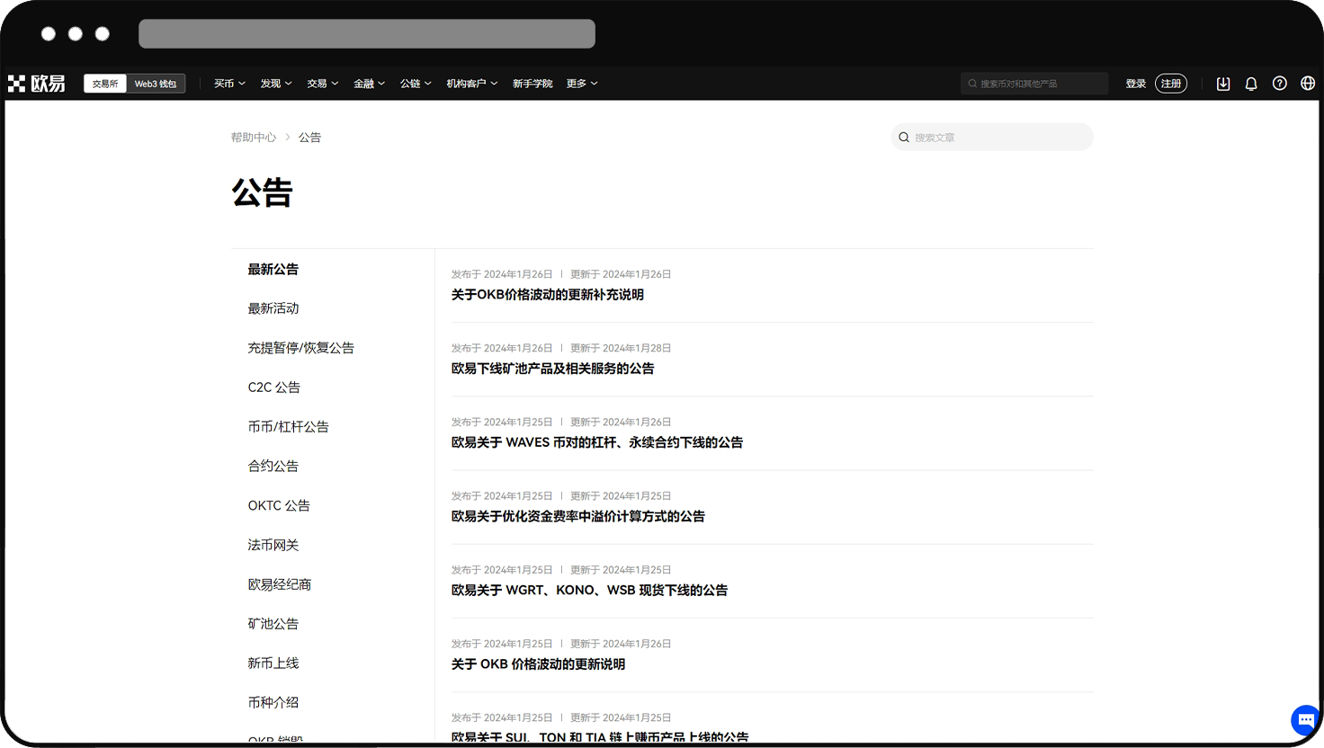Switch to the Web3 钱包 mode
1324x748 pixels.
tap(155, 83)
